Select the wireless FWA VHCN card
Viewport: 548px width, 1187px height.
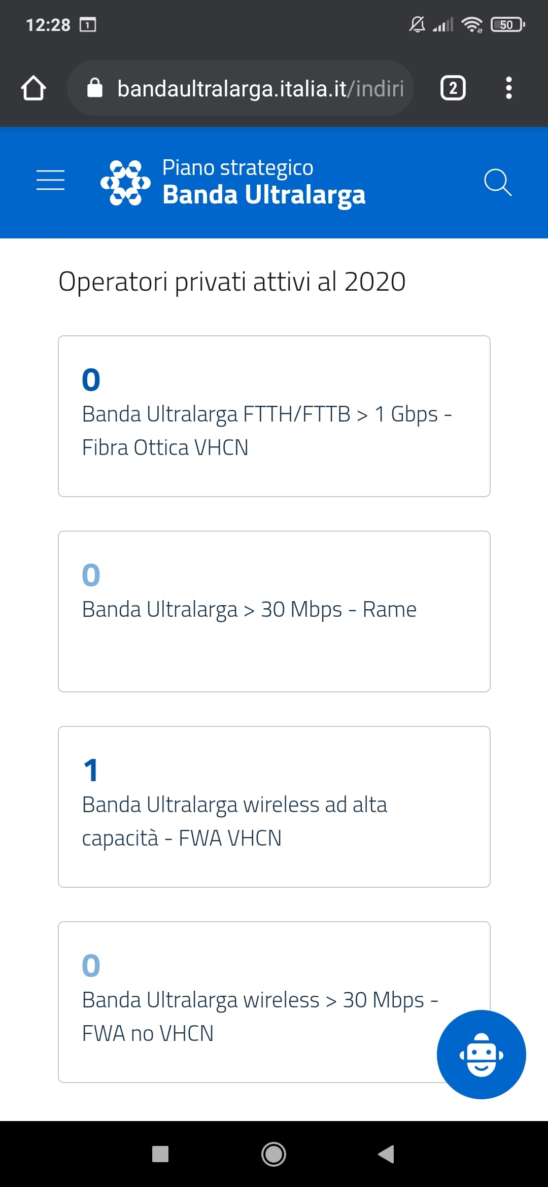point(274,807)
